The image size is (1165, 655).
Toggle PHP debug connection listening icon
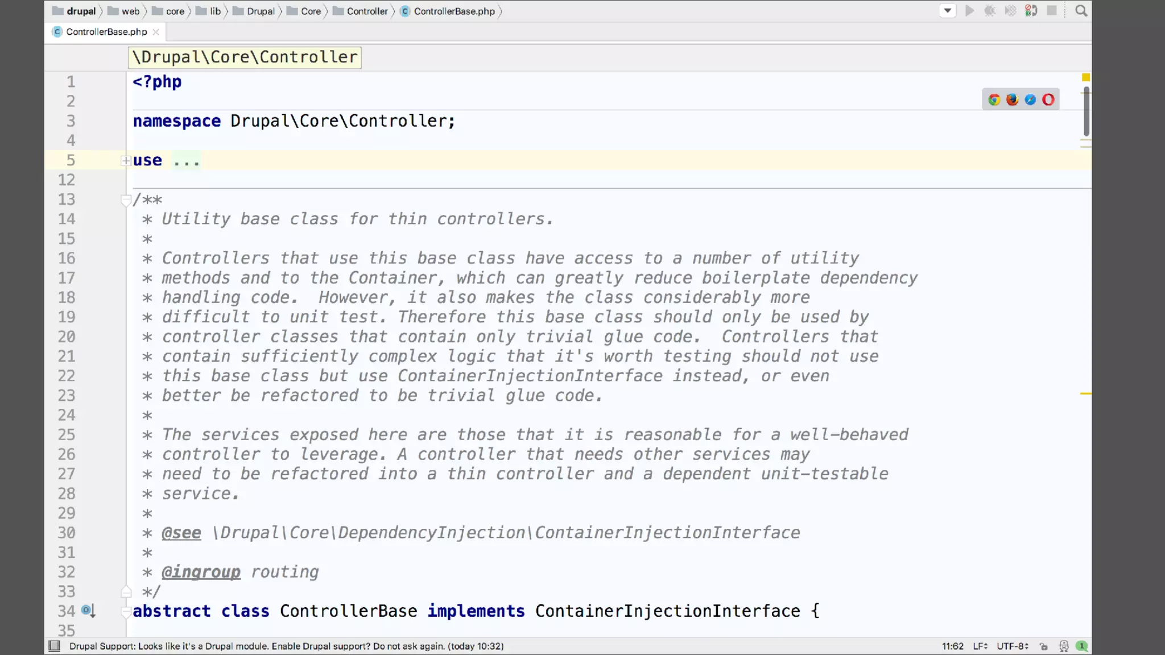1031,11
